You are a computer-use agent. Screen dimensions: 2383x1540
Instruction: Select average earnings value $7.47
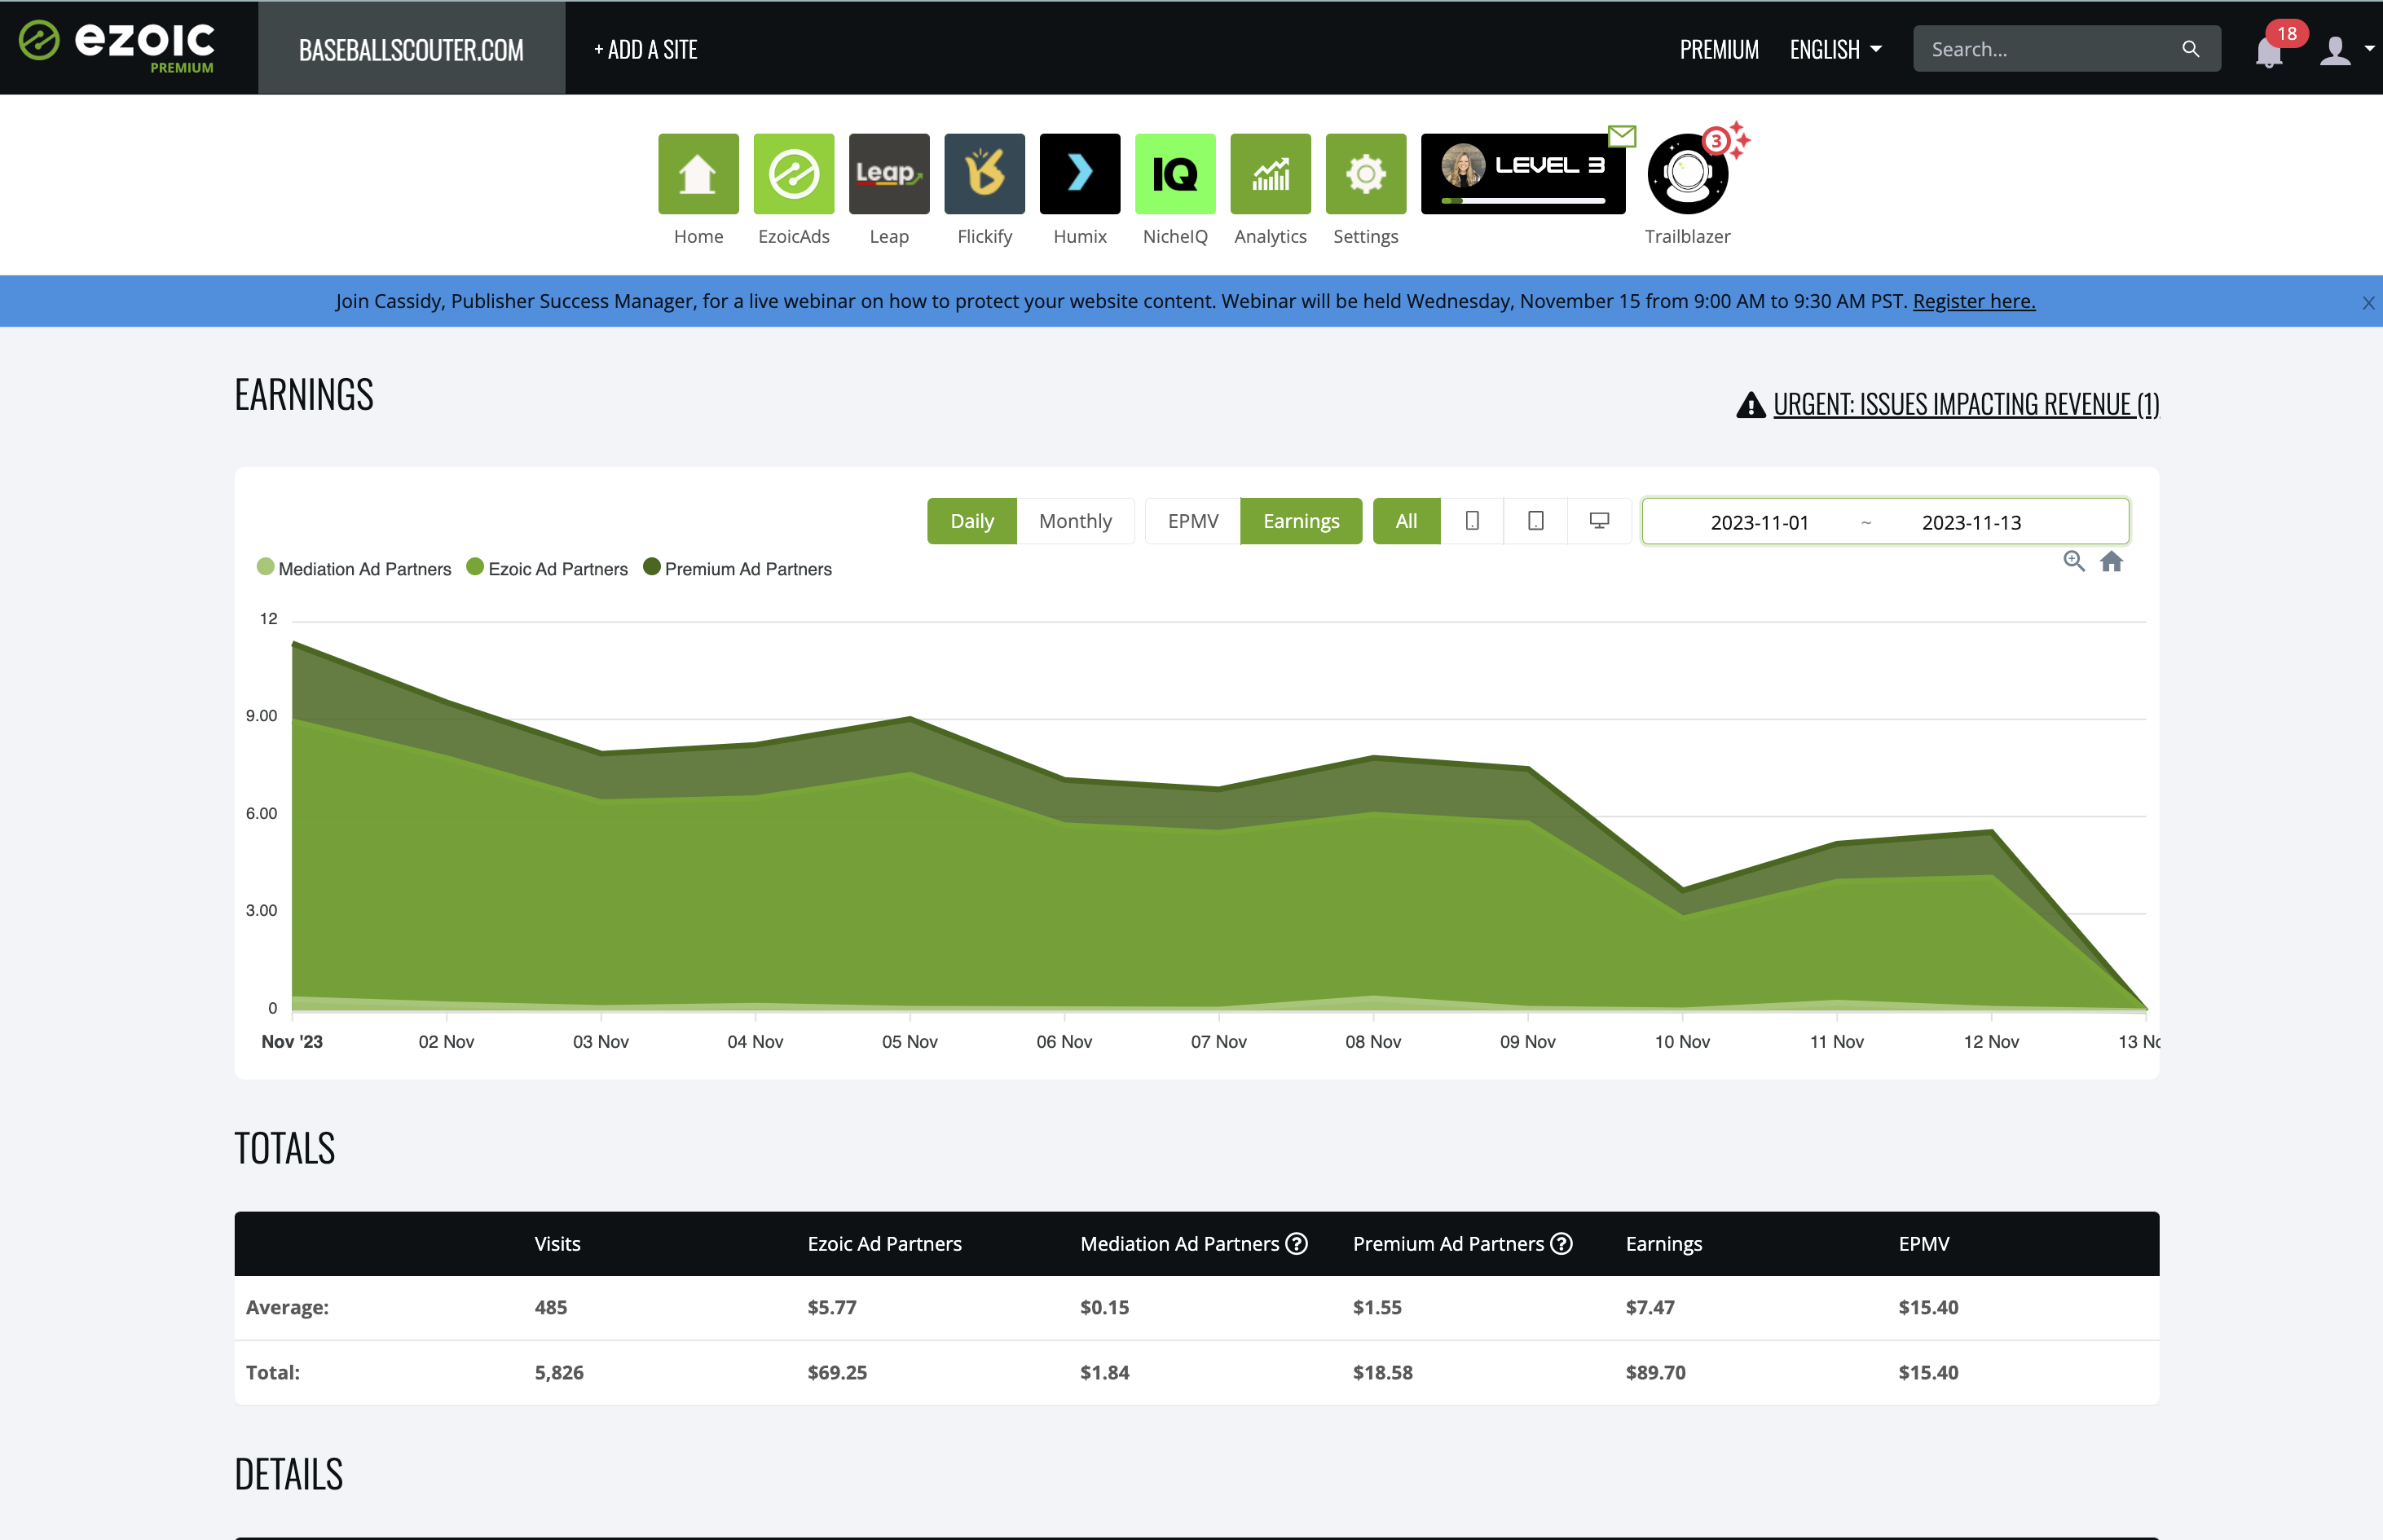[x=1650, y=1307]
